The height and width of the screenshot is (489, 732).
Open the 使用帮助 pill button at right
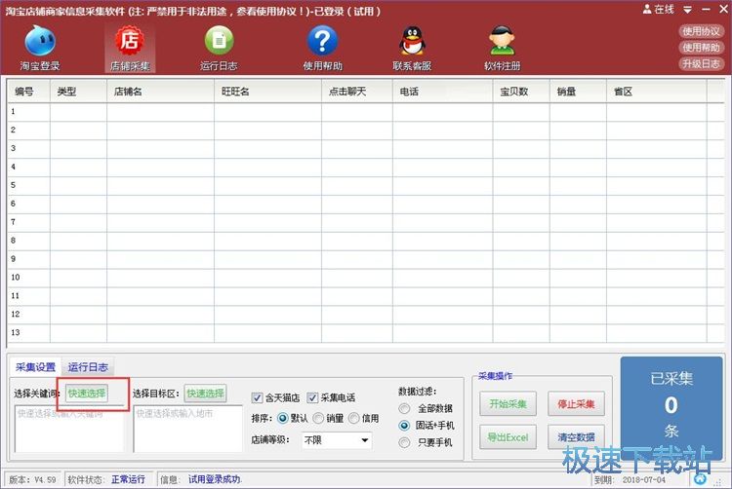pos(701,48)
